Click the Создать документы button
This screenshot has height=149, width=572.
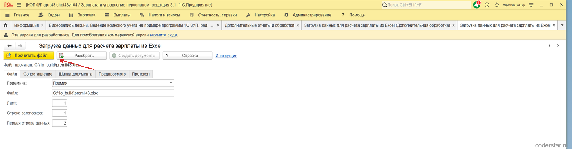coord(134,56)
